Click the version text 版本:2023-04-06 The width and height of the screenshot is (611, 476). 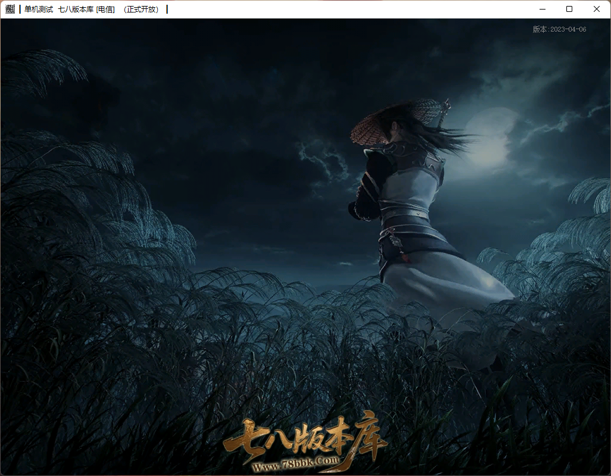[x=559, y=29]
